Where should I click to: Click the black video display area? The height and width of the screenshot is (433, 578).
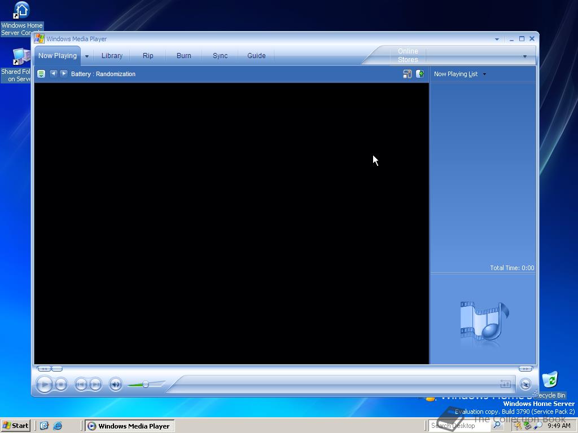(231, 223)
